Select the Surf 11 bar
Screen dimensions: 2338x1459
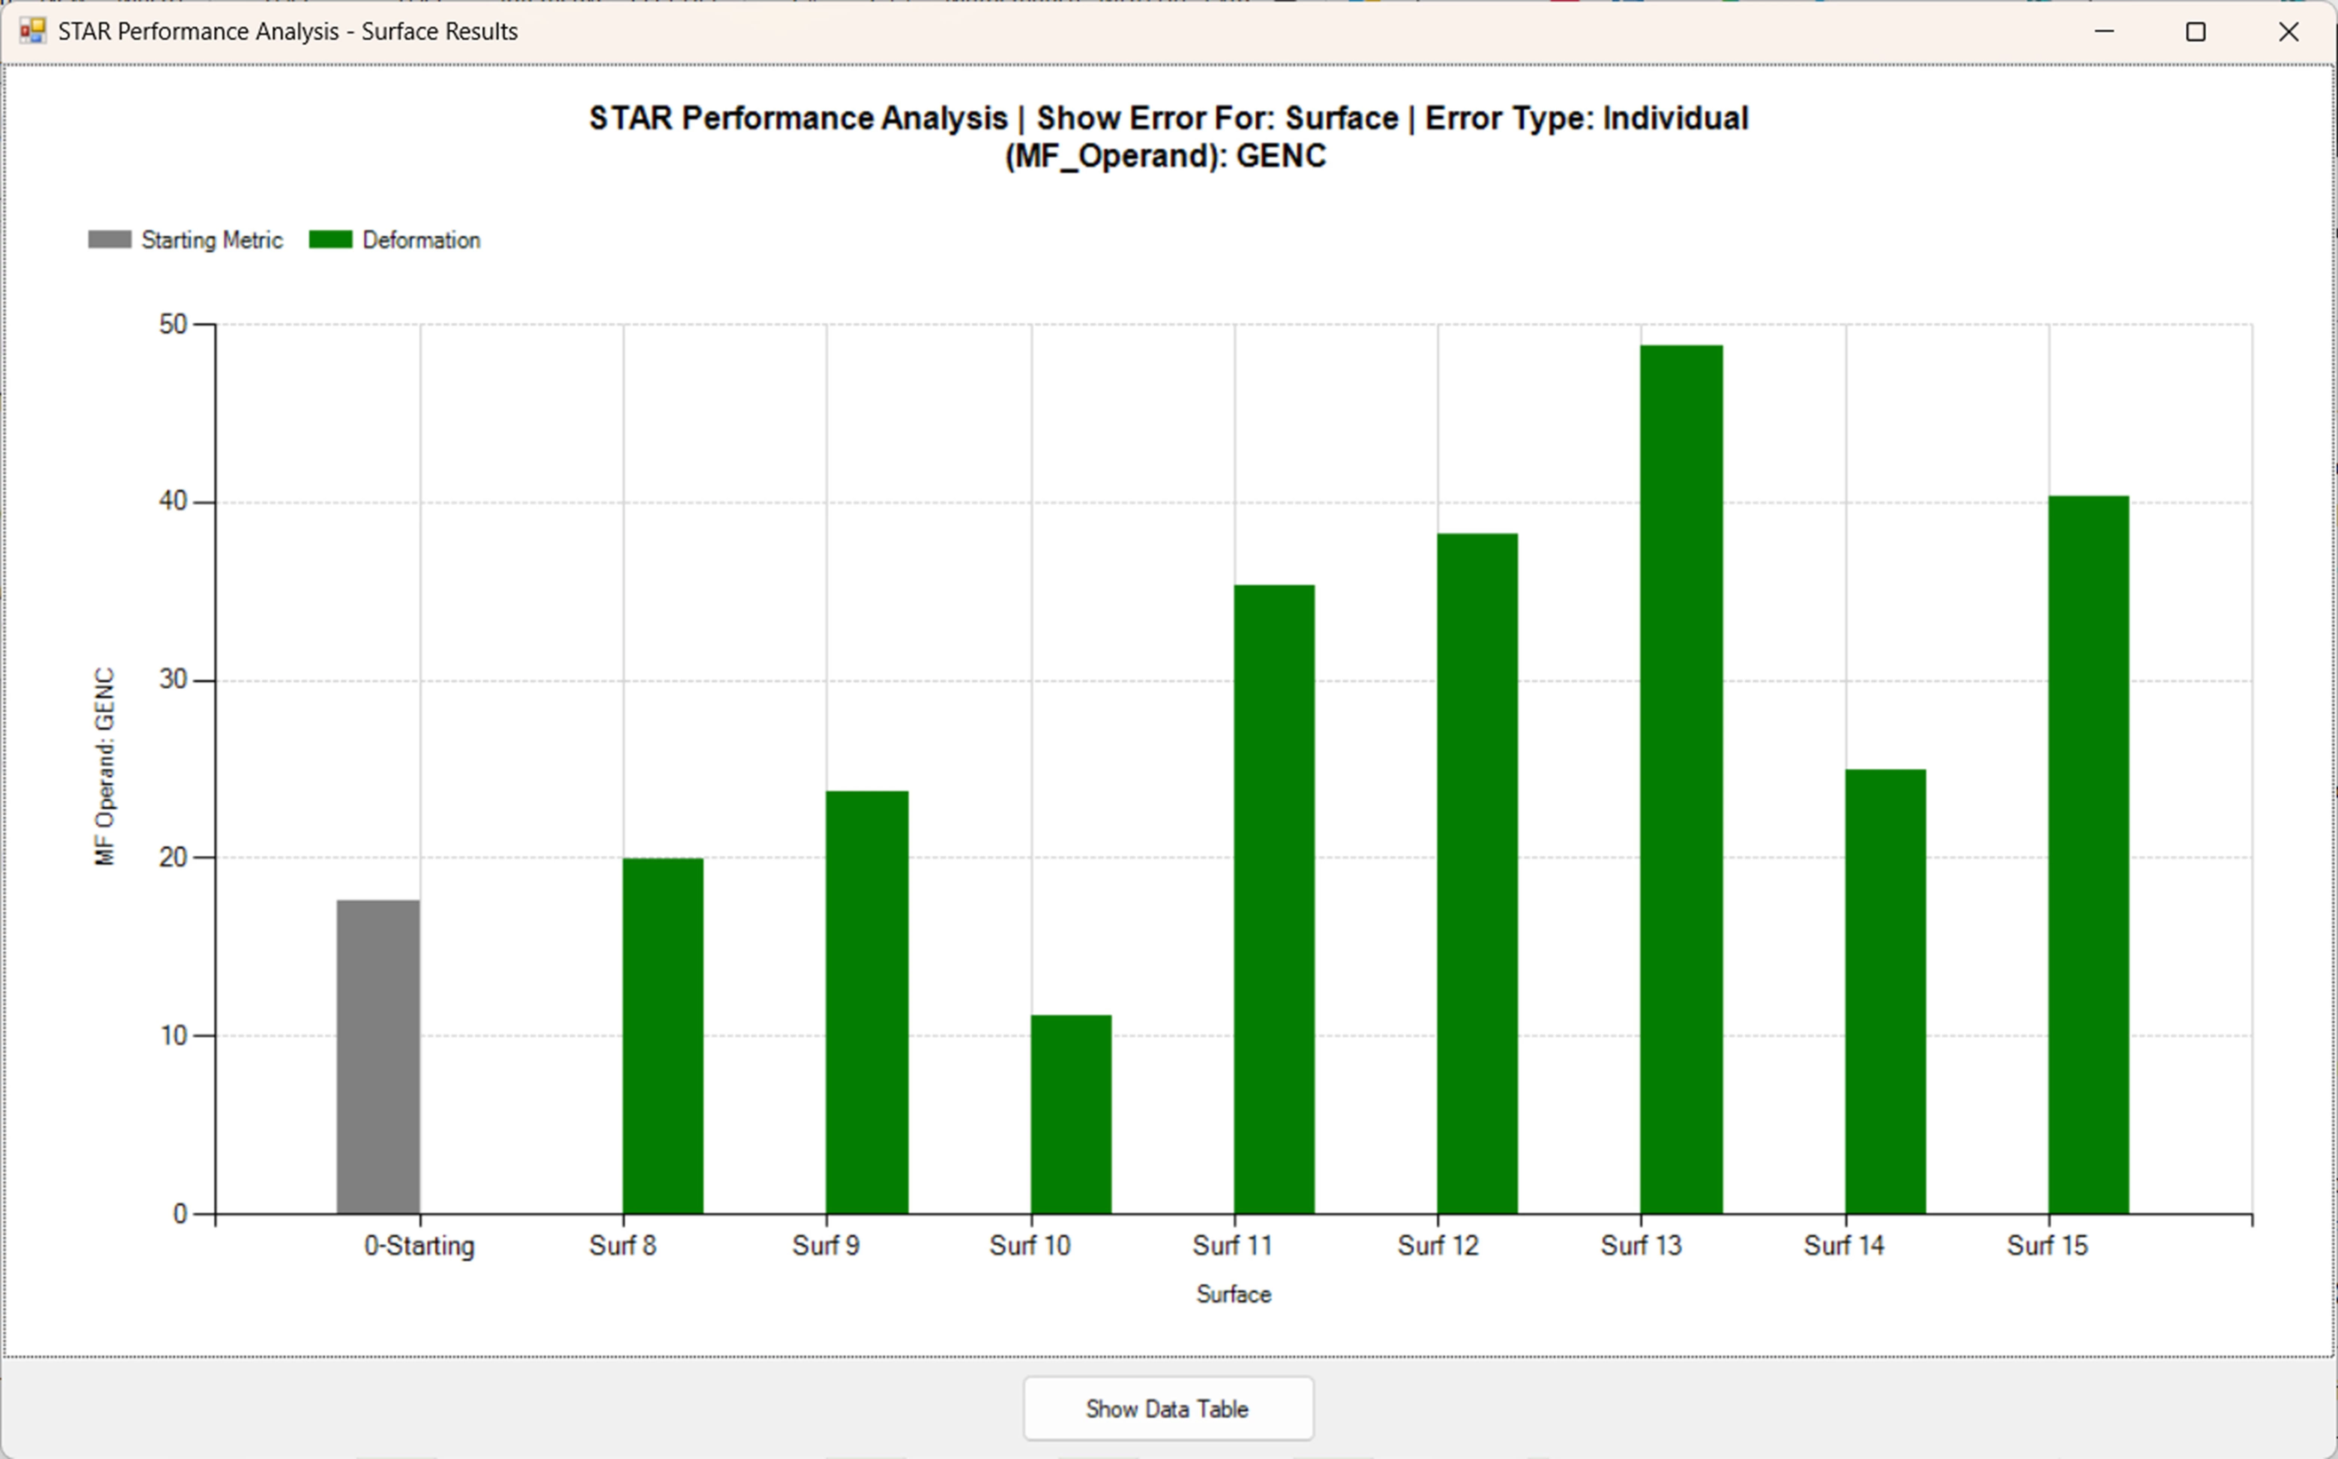[x=1274, y=899]
